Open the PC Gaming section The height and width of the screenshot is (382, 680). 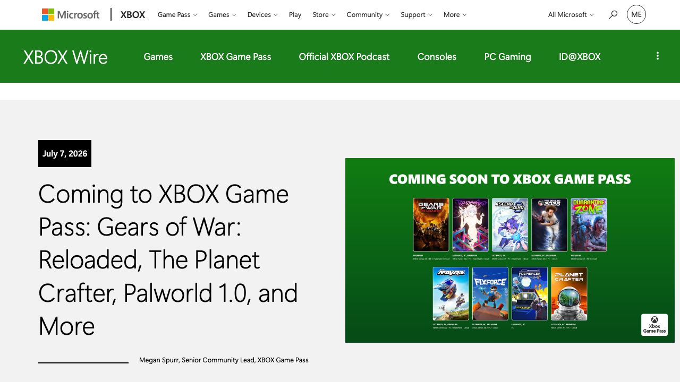[x=508, y=57]
